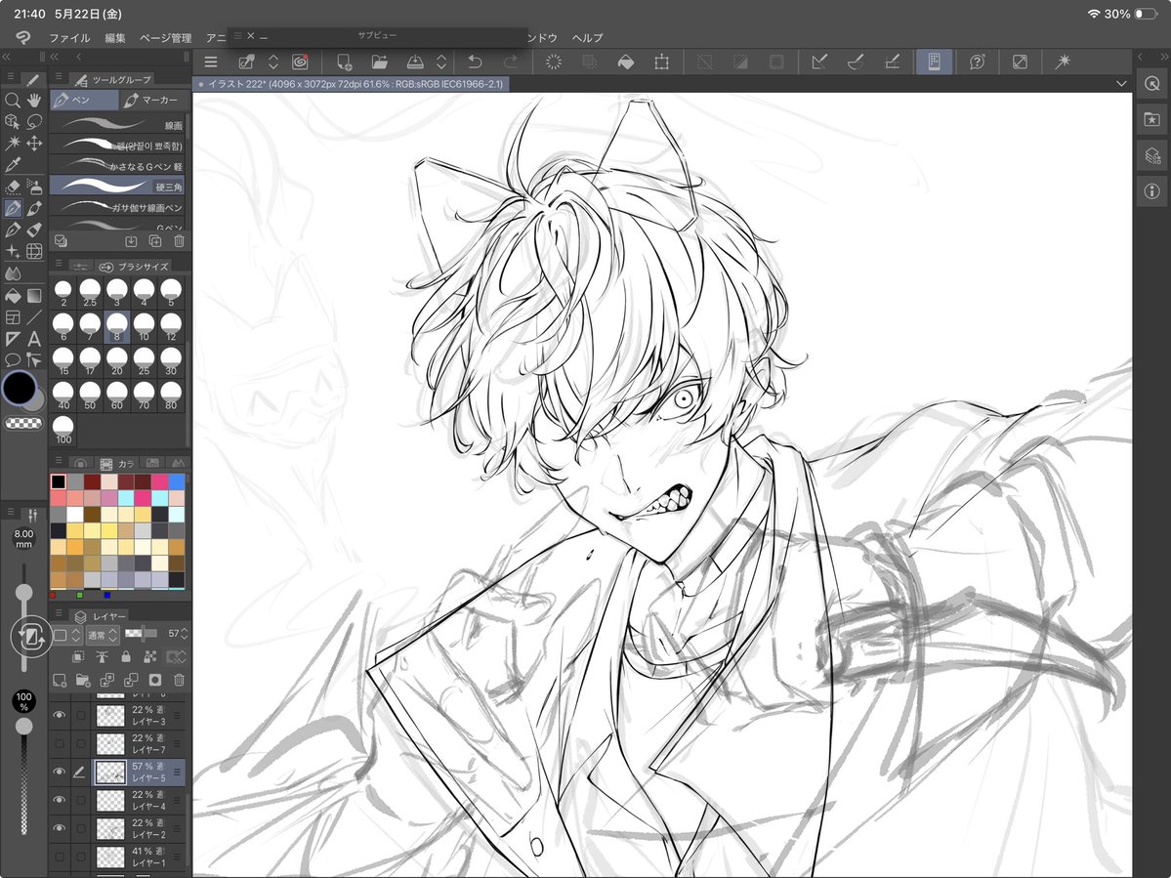The height and width of the screenshot is (878, 1171).
Task: Choose brush size 20 preset
Action: point(116,360)
